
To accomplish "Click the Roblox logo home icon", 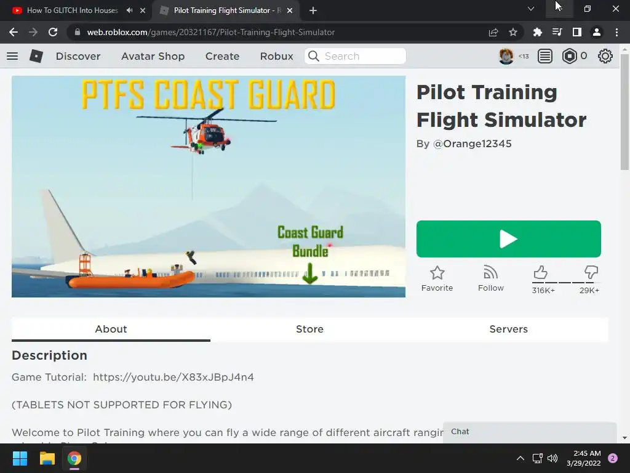I will 36,56.
